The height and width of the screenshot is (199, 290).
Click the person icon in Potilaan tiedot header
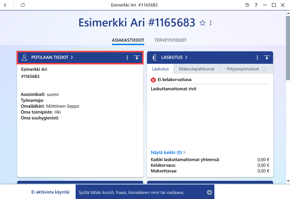coord(24,57)
